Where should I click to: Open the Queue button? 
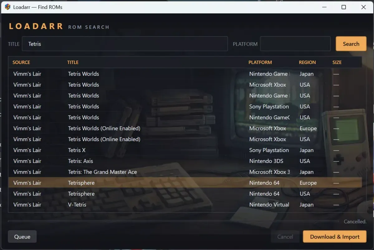pyautogui.click(x=22, y=237)
